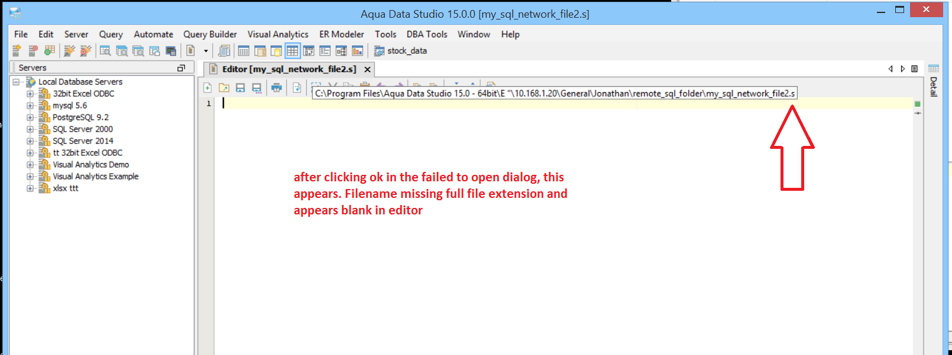This screenshot has width=952, height=355.
Task: Click the form layout view toolbar icon
Action: coord(325,51)
